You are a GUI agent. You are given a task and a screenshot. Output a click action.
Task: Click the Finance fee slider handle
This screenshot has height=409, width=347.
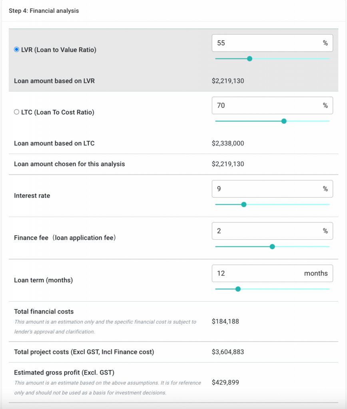(x=272, y=247)
